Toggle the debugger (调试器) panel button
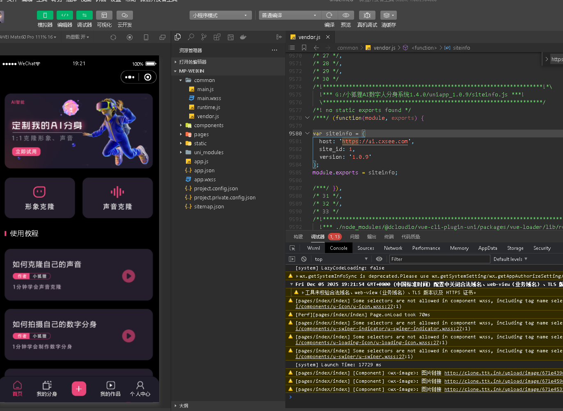563x411 pixels. 84,16
